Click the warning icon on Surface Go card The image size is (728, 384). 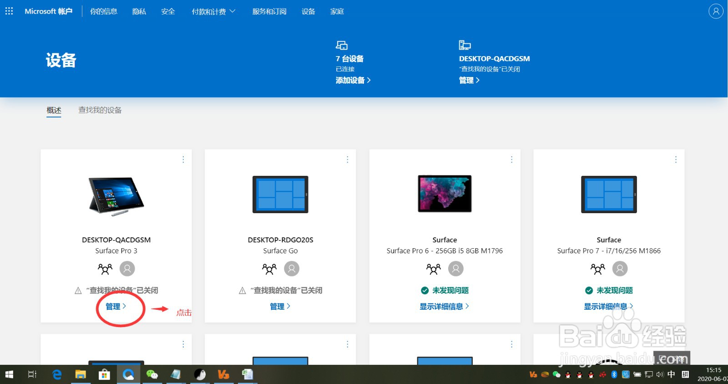[x=243, y=291]
